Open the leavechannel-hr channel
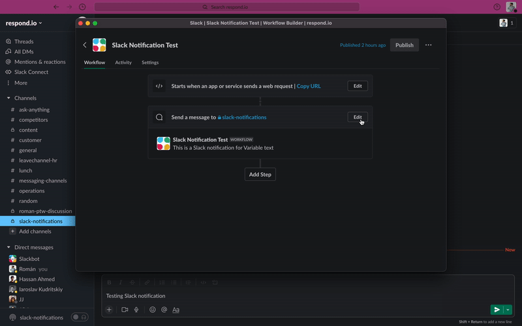The image size is (522, 326). [38, 160]
